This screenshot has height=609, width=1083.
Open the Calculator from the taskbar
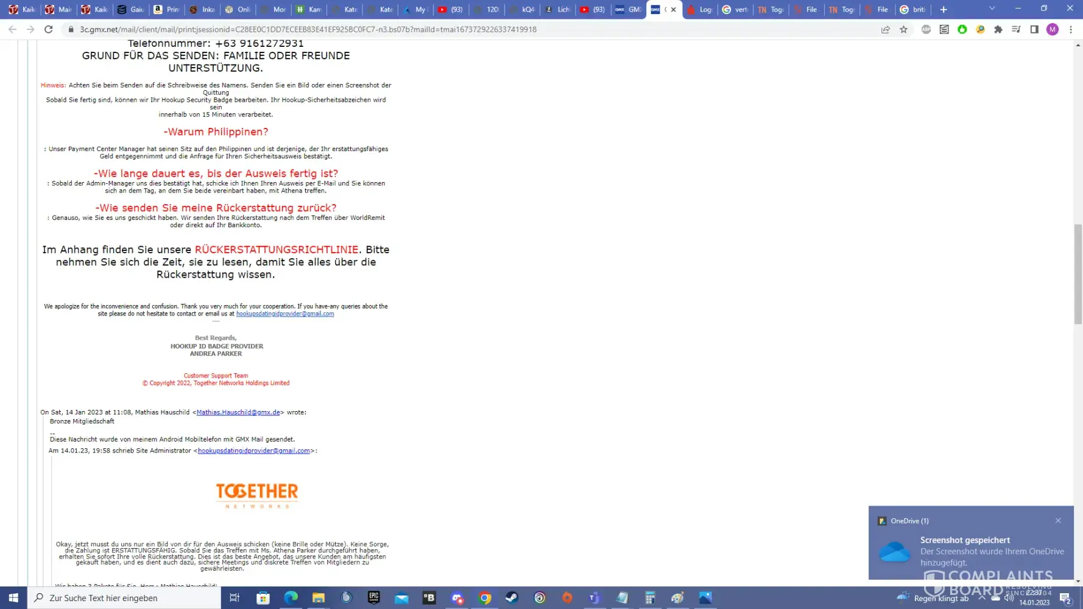650,598
